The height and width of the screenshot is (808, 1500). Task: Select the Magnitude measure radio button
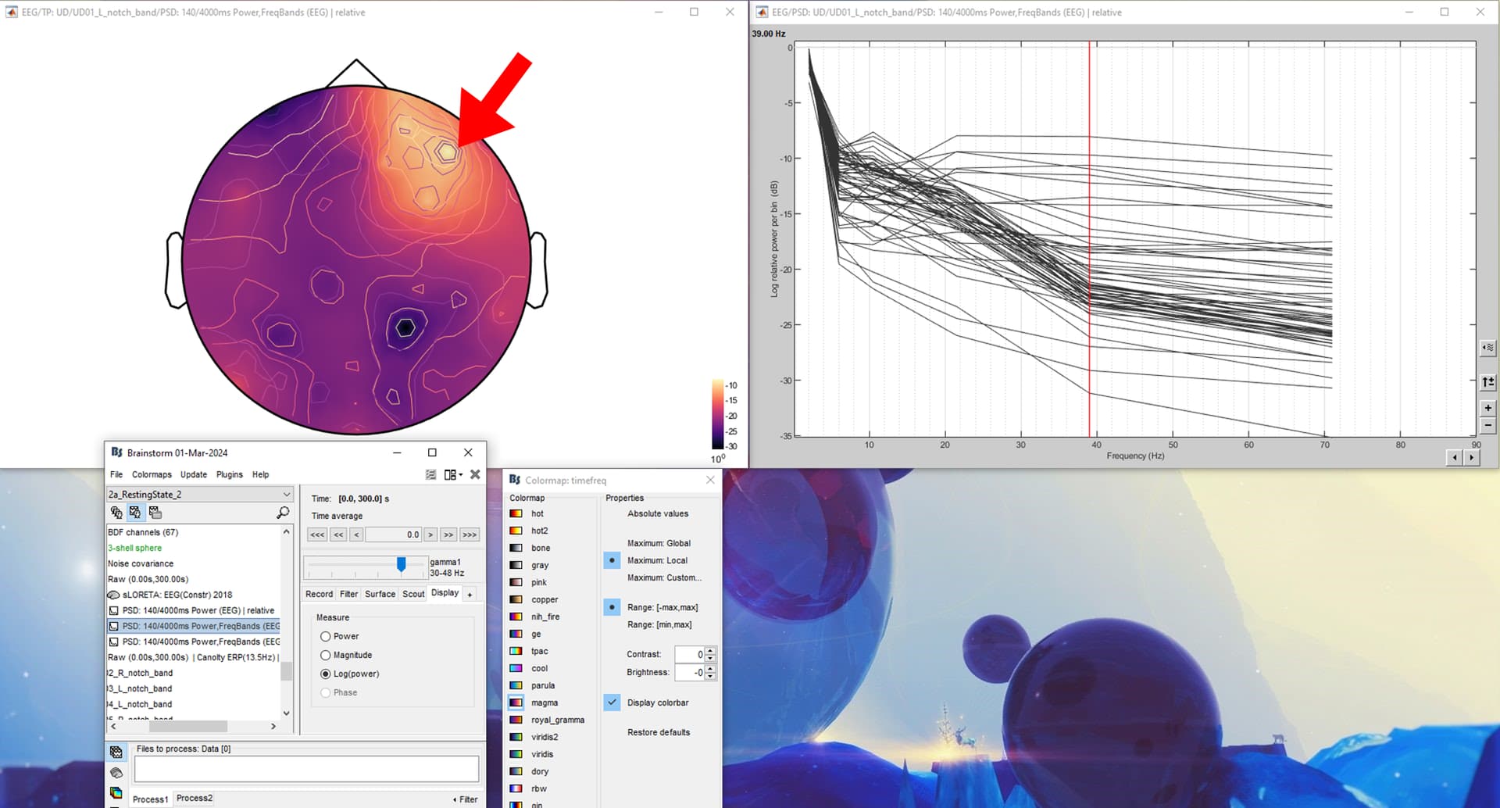point(326,655)
